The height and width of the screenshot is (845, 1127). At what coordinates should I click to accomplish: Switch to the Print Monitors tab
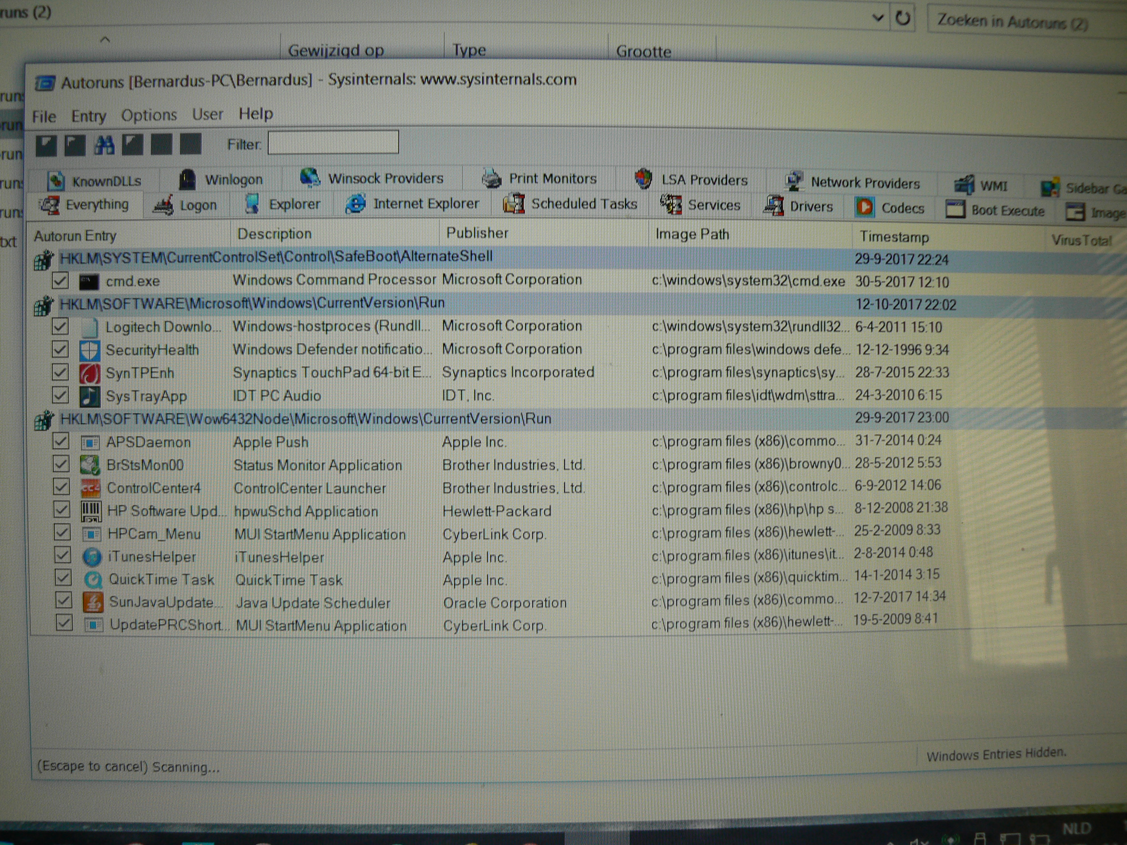click(539, 179)
